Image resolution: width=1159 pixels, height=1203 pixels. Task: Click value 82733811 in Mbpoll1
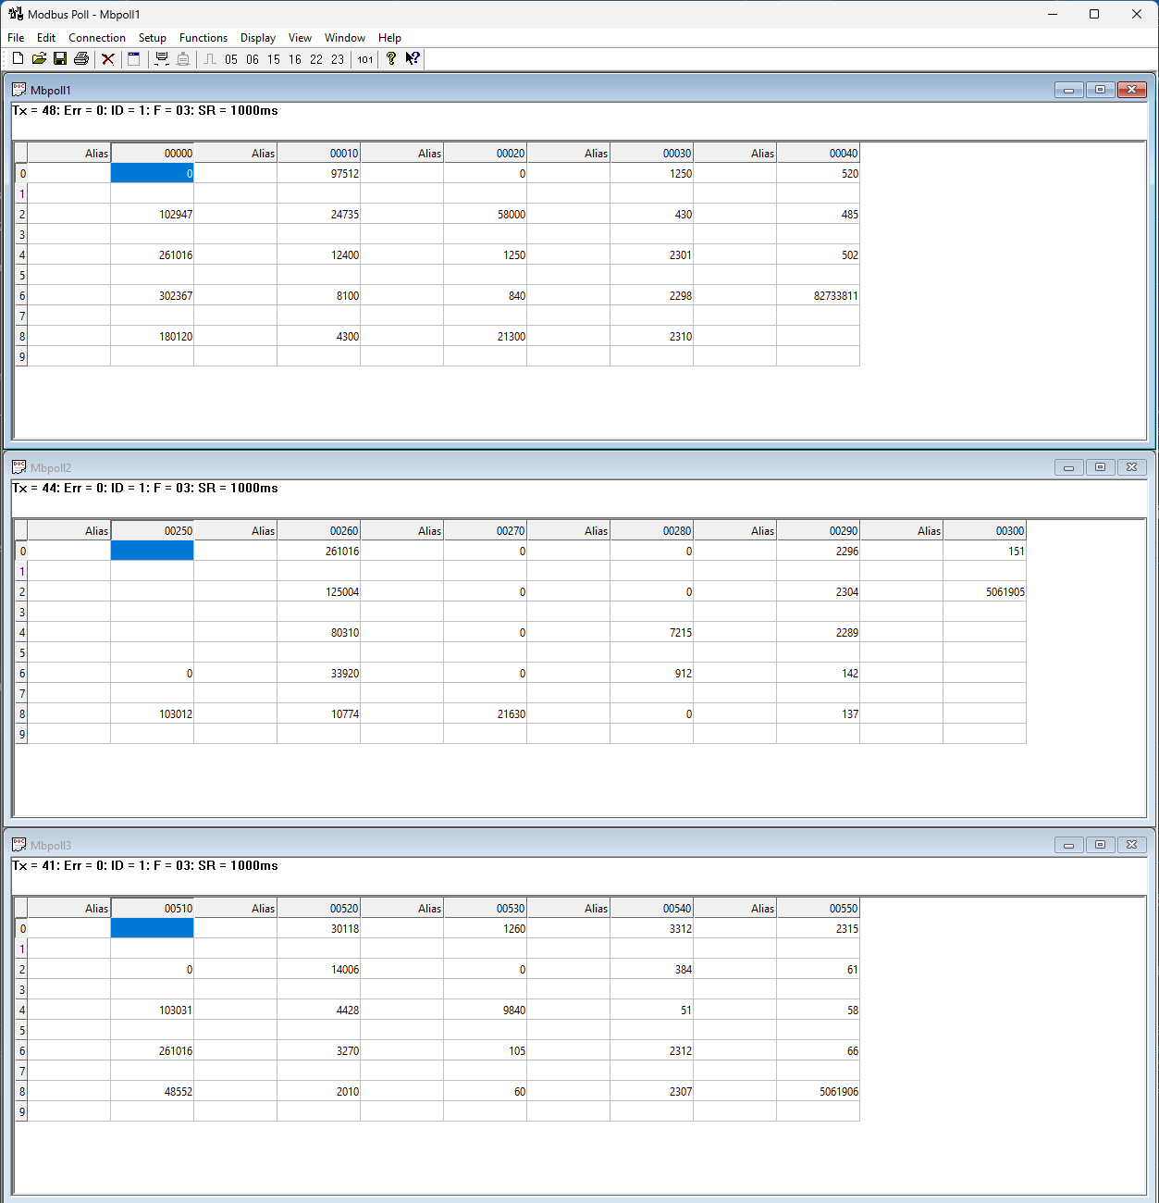click(836, 296)
